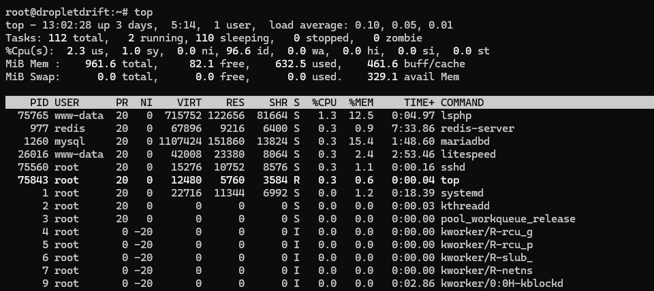Click the MiB Swap label
Viewport: 654px width, 291px height.
[33, 77]
